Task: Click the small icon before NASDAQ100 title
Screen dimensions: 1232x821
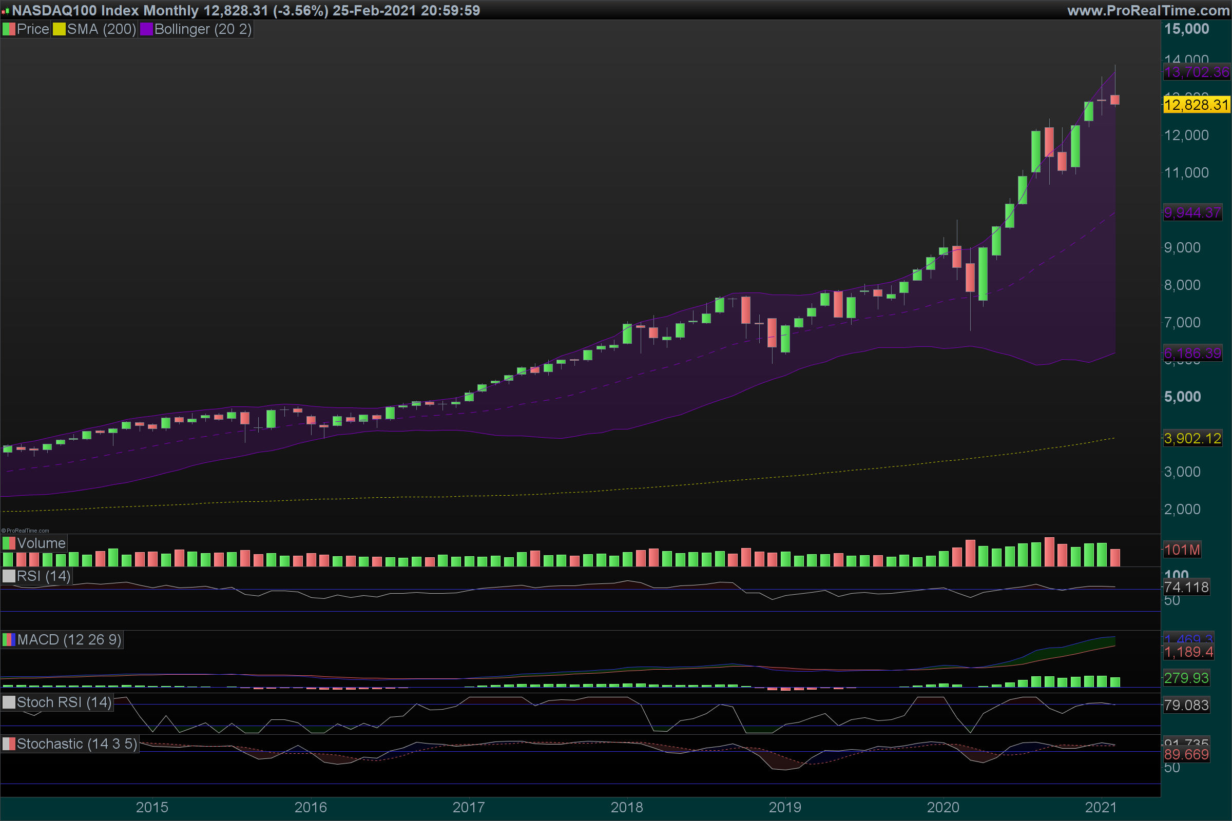Action: click(x=5, y=11)
